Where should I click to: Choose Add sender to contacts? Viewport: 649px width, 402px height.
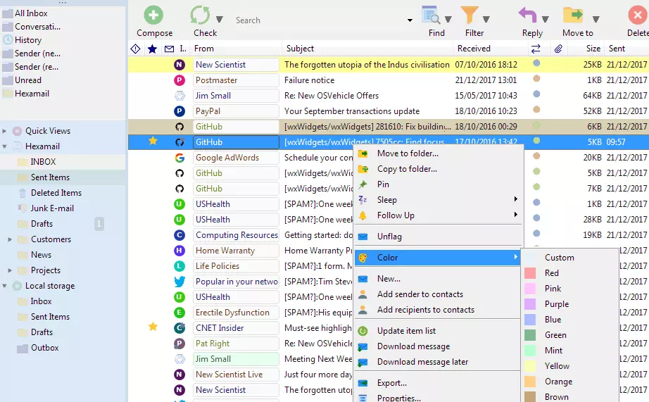(420, 294)
